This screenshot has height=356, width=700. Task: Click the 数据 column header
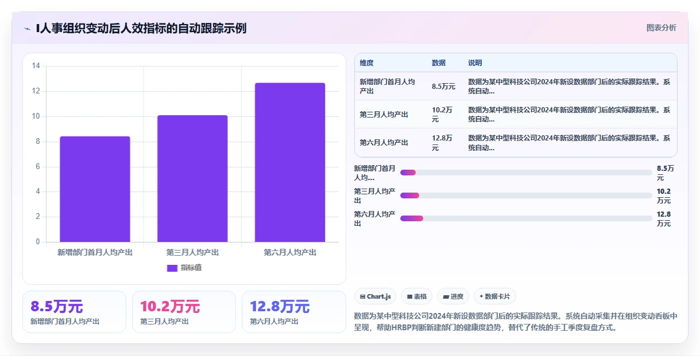pyautogui.click(x=438, y=63)
